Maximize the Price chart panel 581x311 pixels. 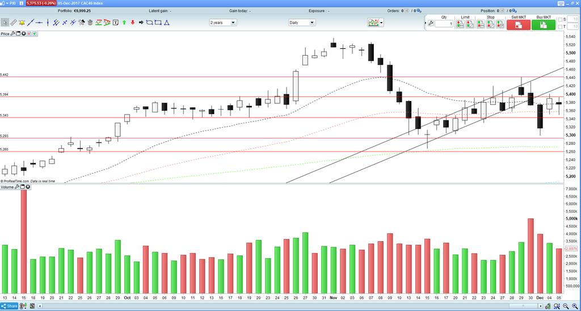click(x=18, y=33)
